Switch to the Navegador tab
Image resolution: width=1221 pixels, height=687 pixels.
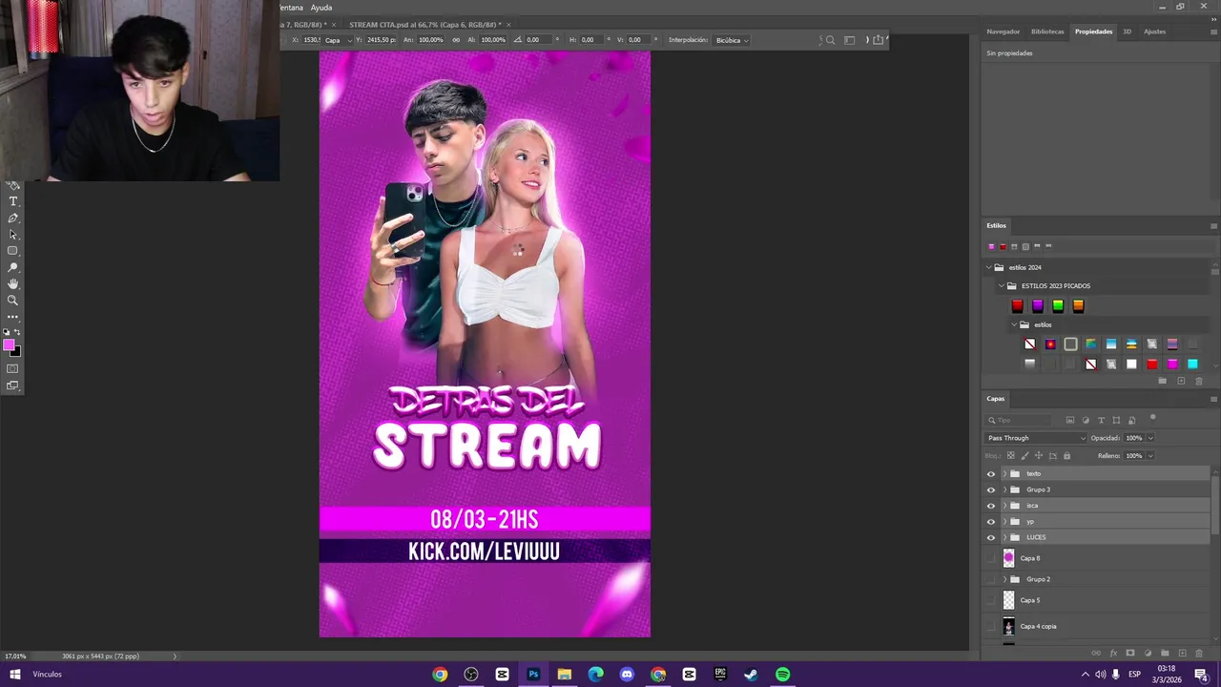(1003, 31)
